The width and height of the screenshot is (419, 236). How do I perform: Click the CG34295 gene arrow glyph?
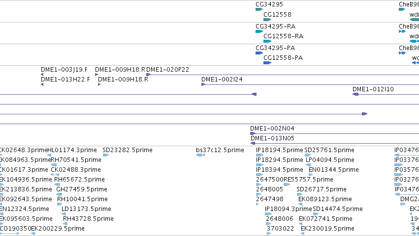click(x=259, y=9)
